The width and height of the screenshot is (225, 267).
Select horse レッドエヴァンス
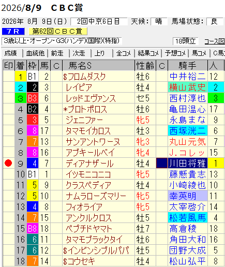click(91, 98)
